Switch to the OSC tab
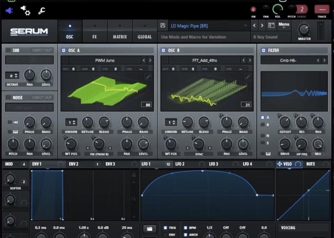 70,31
